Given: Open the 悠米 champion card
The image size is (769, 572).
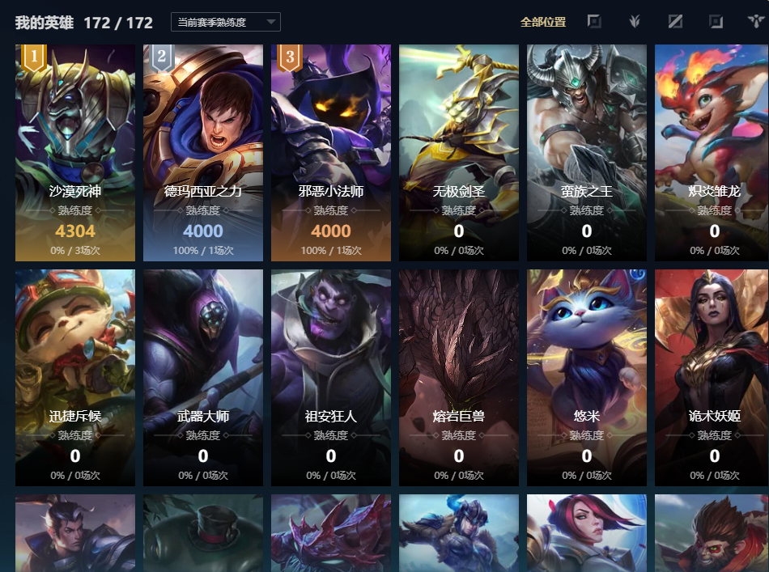Looking at the screenshot, I should (x=587, y=378).
